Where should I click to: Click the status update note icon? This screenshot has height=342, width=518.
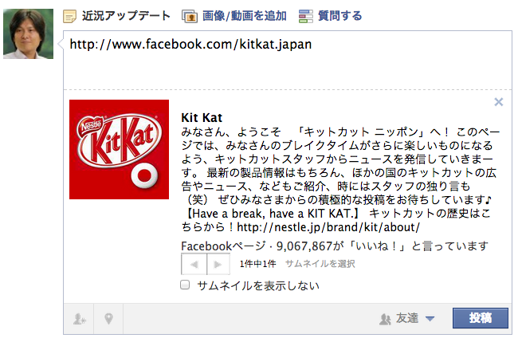point(69,16)
